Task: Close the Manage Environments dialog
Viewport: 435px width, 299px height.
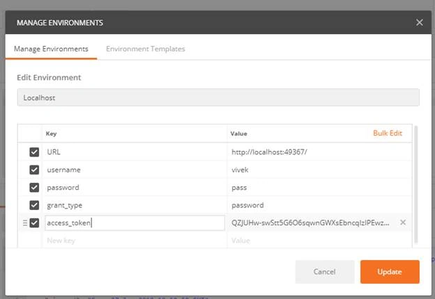Action: point(419,22)
